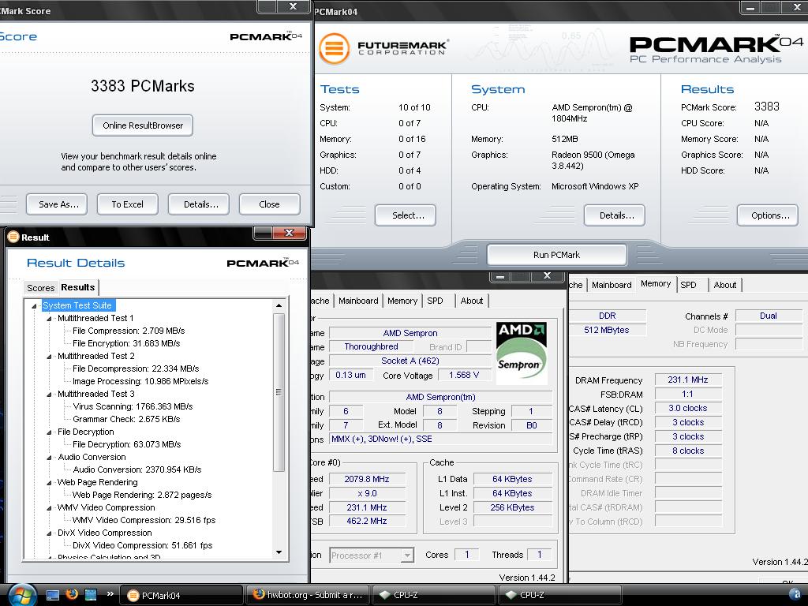
Task: Click scroll down arrow in results tree
Action: (279, 552)
